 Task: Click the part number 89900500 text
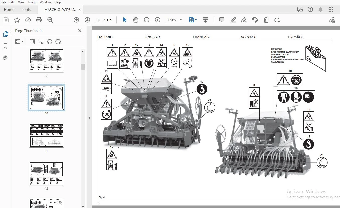click(276, 49)
